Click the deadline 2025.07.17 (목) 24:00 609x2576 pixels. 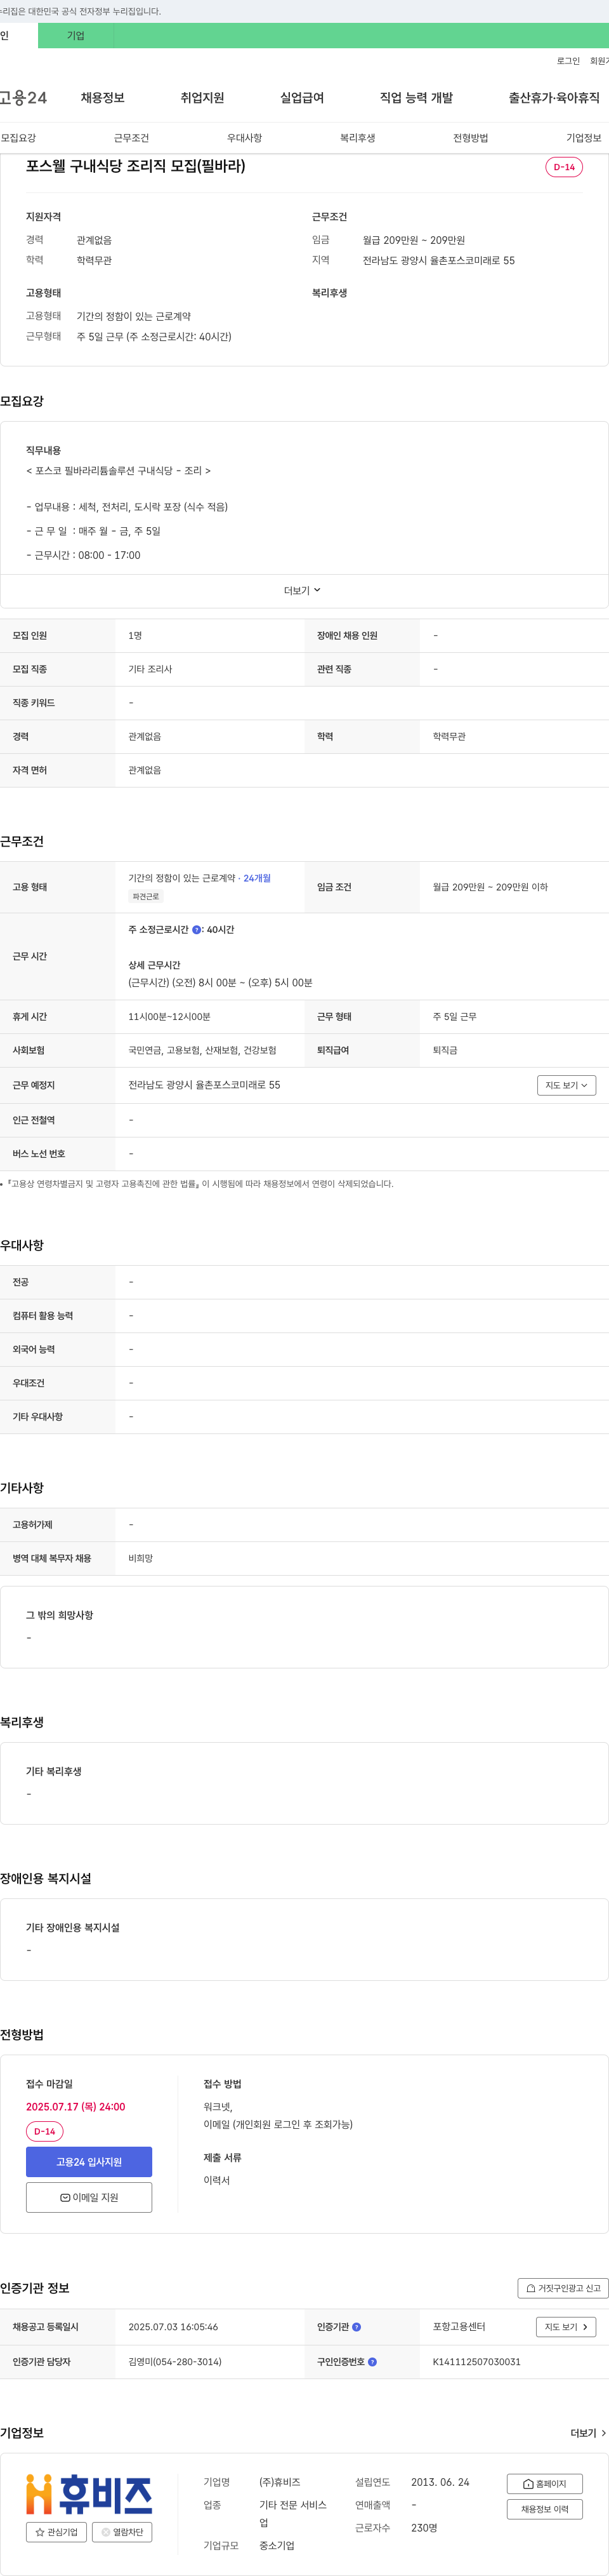pos(76,2107)
